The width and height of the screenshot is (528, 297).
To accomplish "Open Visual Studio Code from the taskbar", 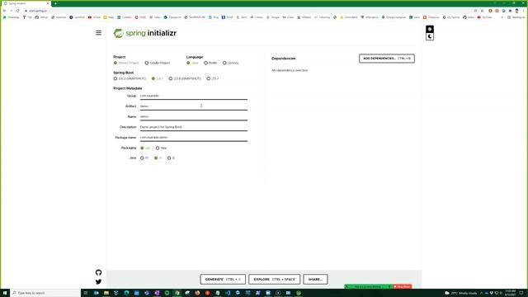I will point(228,293).
